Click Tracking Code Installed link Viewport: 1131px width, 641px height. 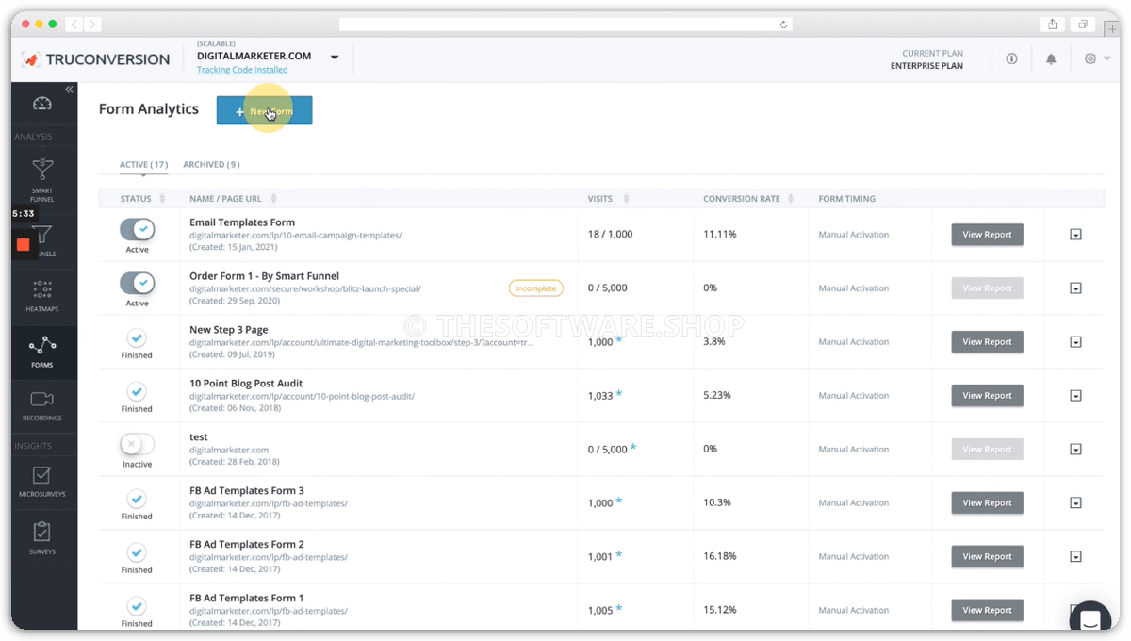(x=242, y=70)
